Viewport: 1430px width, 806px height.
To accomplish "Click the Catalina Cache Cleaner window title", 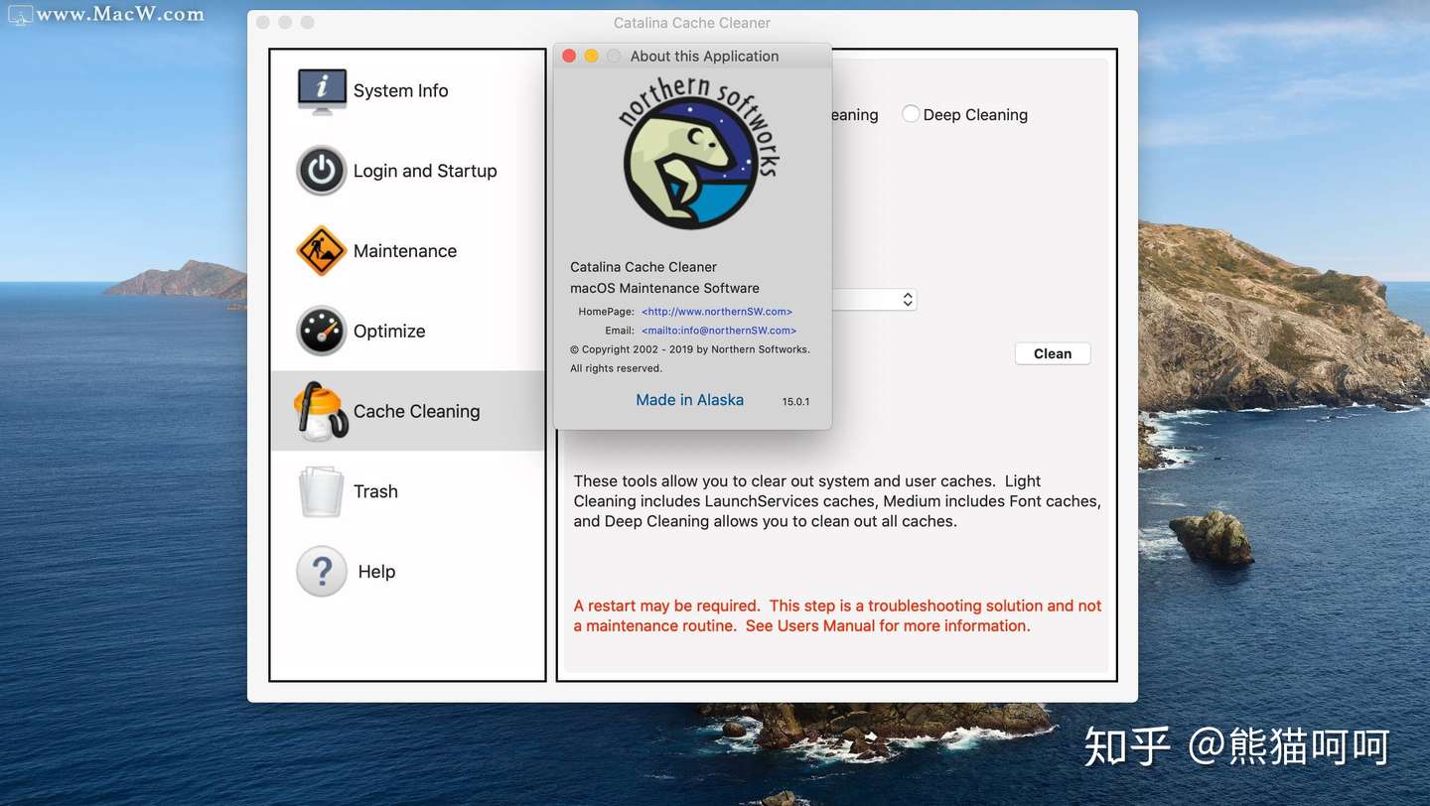I will [692, 23].
